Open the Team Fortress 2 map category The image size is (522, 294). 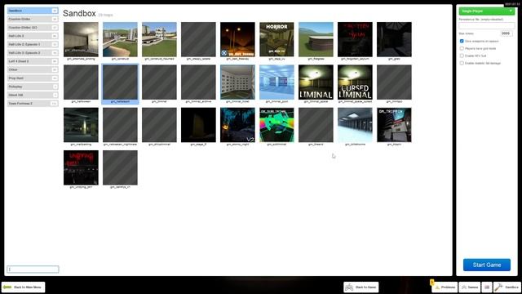pyautogui.click(x=33, y=104)
